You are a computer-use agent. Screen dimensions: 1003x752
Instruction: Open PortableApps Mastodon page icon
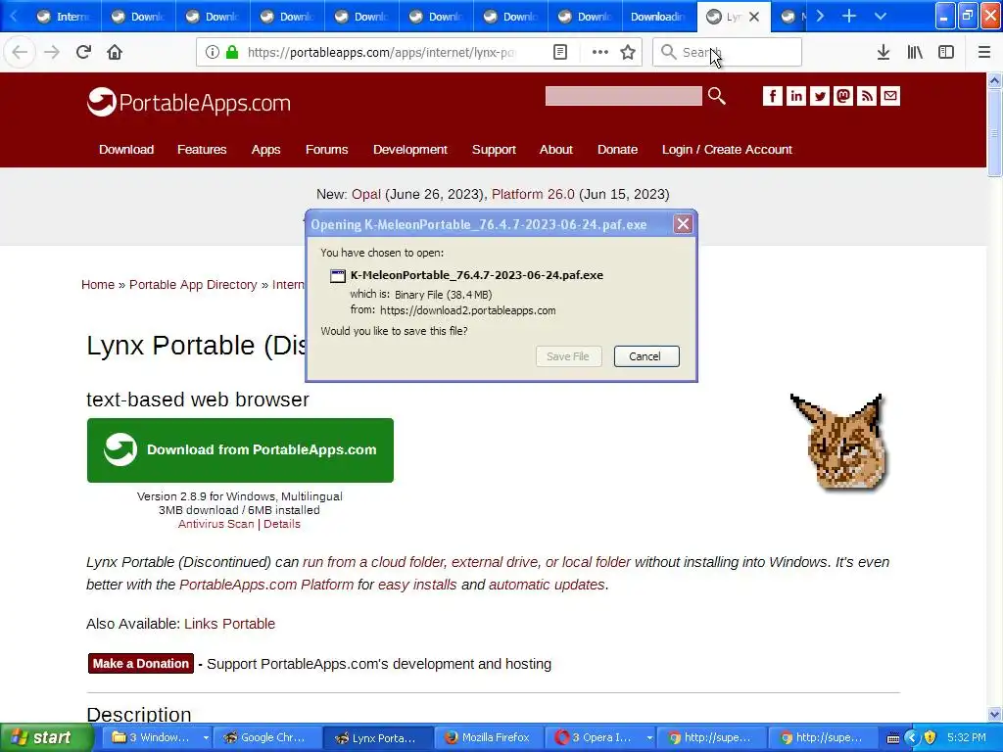click(843, 96)
